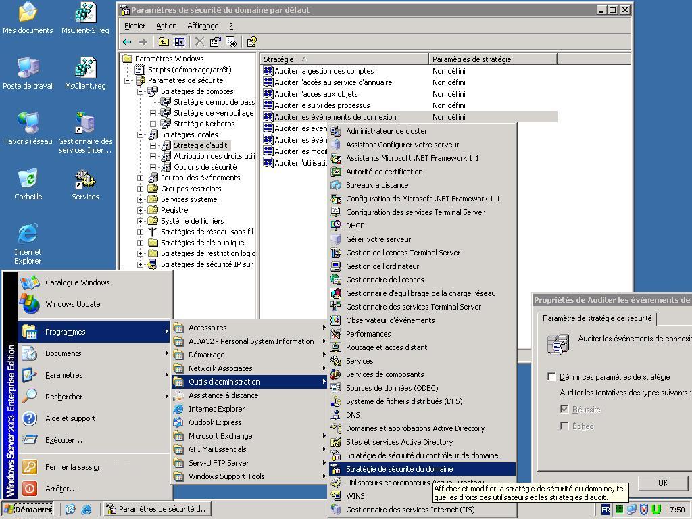Click the taskbar clock showing 17:50
692x519 pixels.
pos(675,510)
